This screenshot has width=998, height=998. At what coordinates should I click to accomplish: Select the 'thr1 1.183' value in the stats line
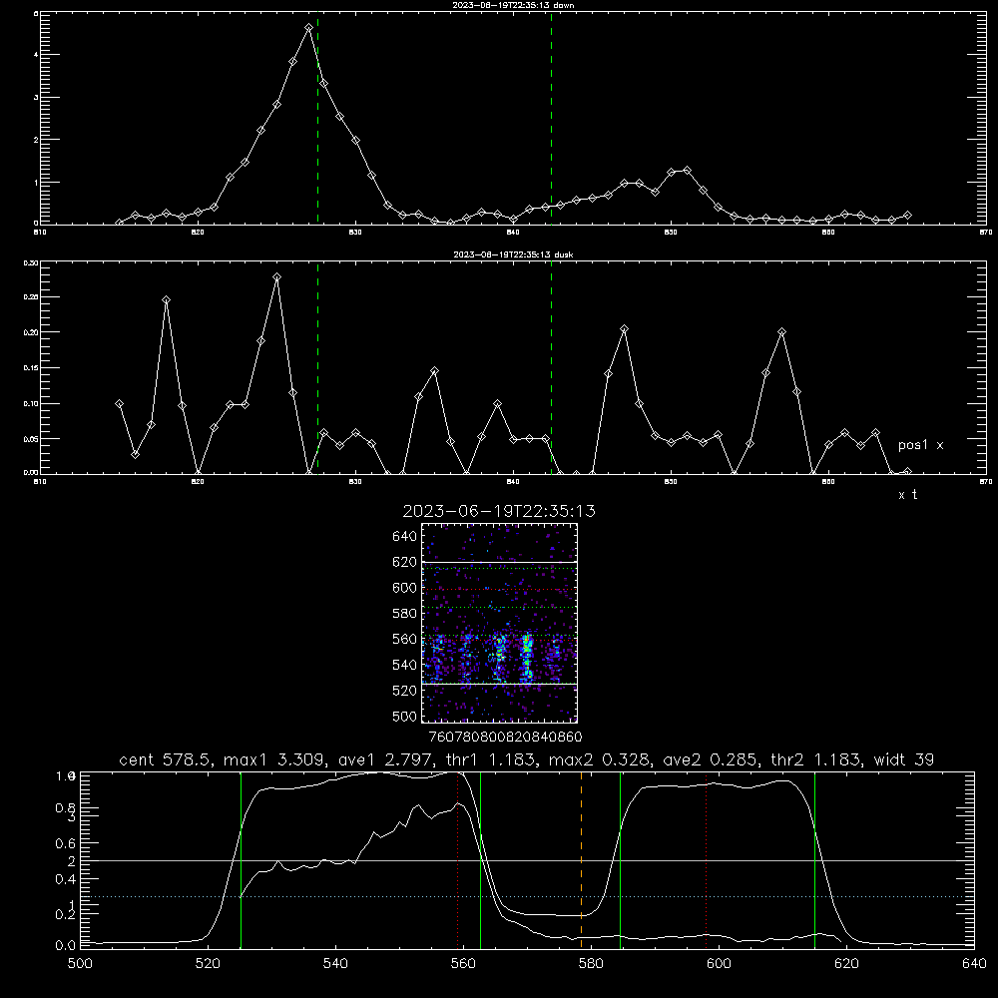(x=491, y=759)
